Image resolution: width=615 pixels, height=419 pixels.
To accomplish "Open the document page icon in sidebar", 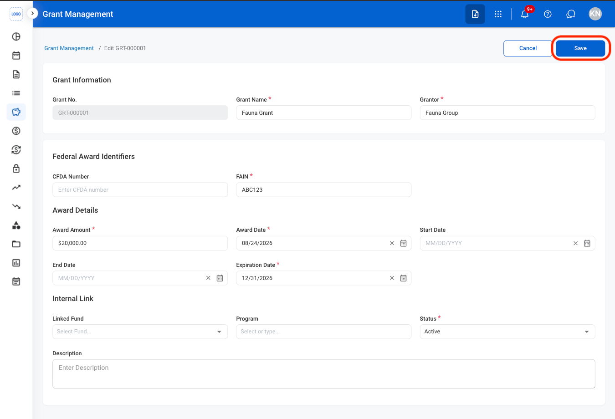I will coord(16,74).
